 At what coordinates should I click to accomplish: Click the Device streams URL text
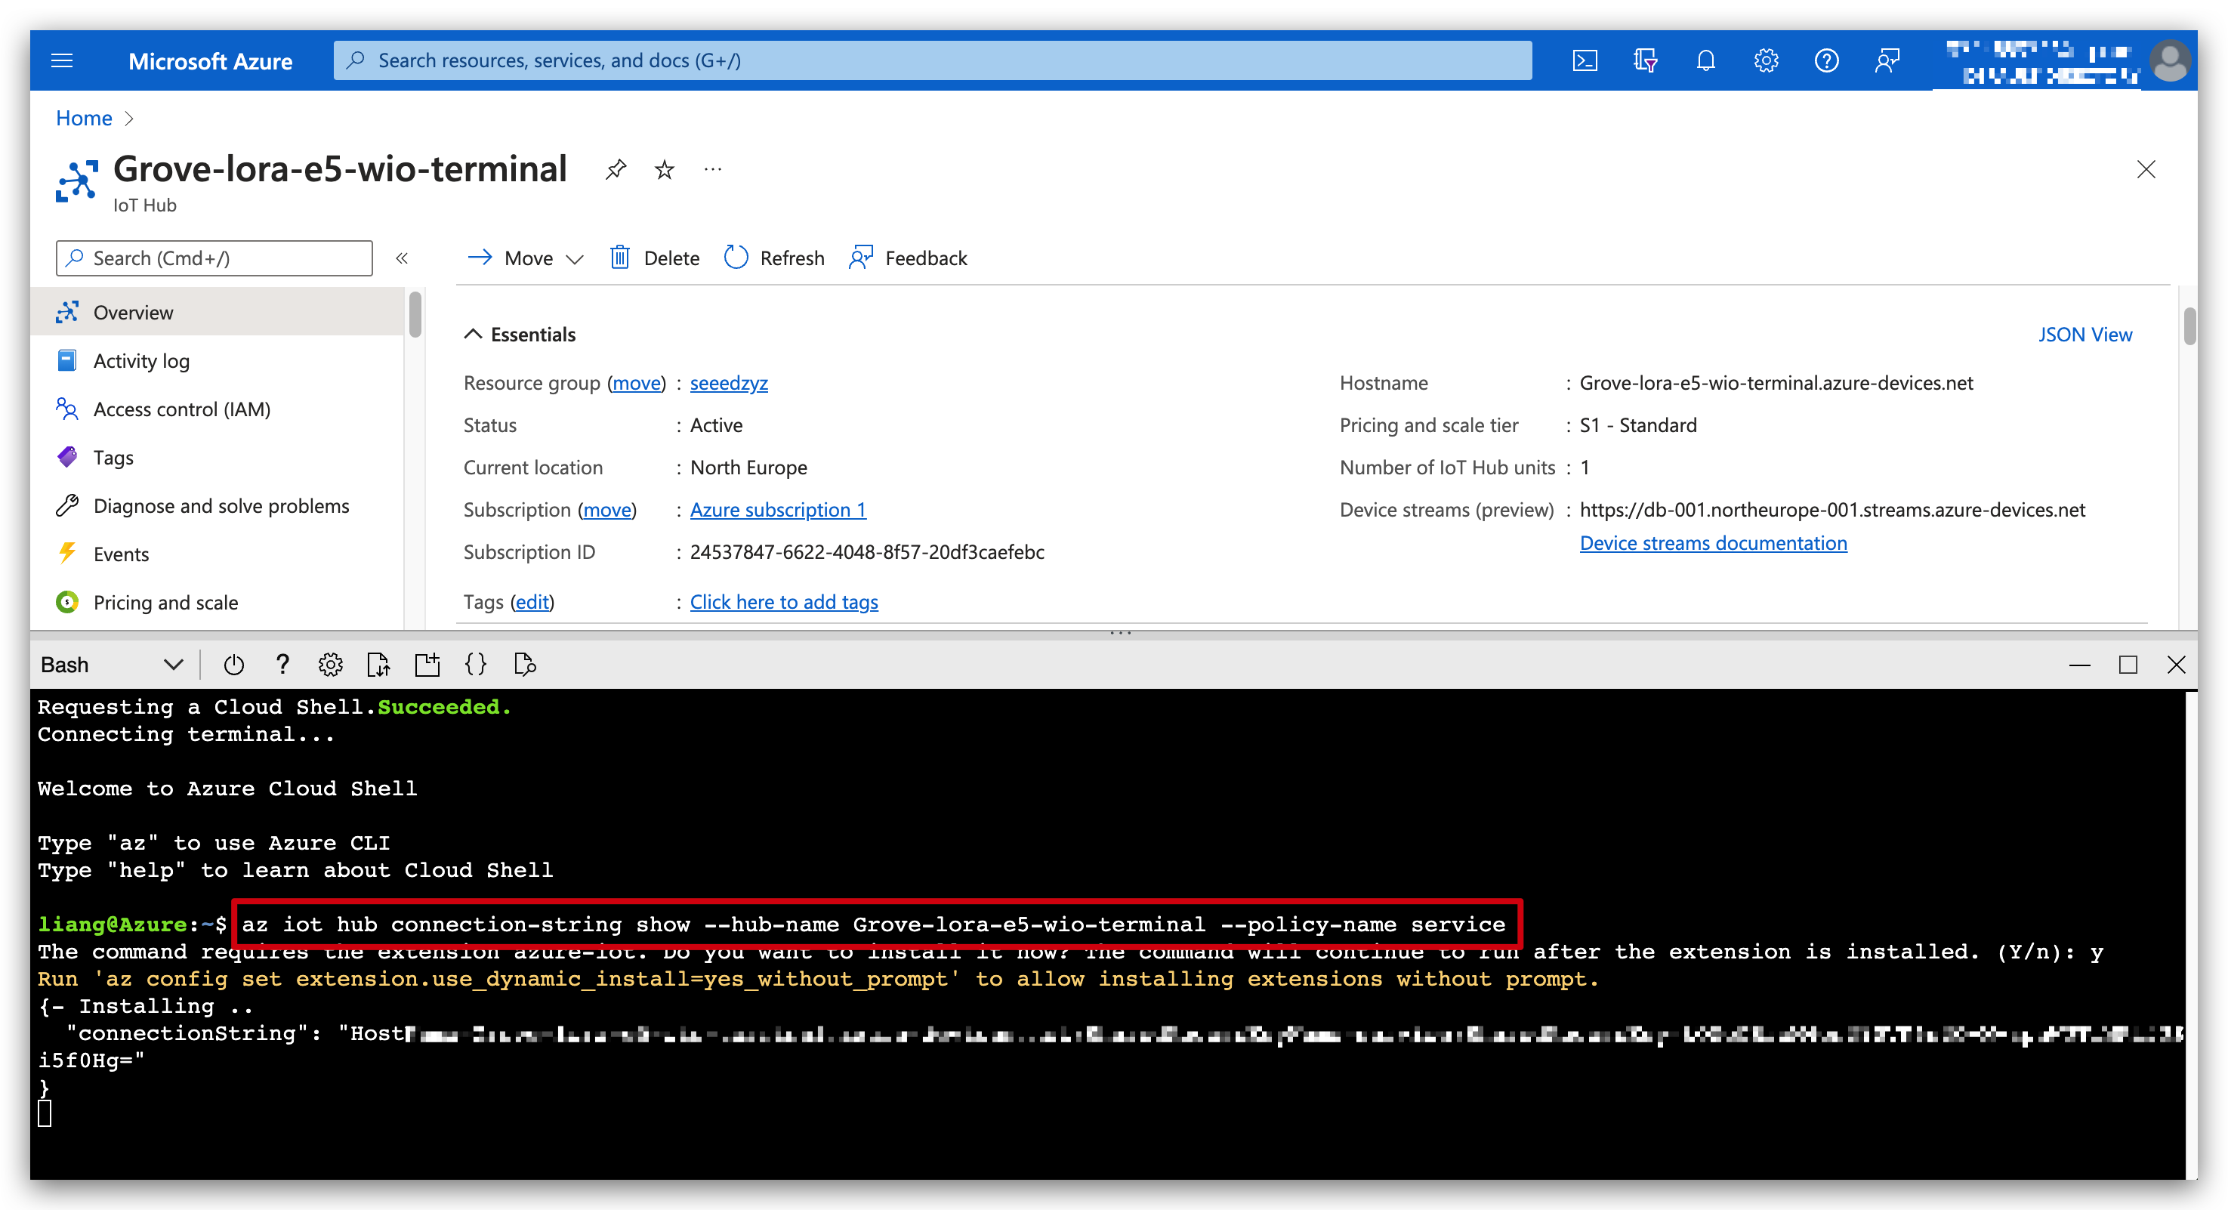[x=1832, y=509]
